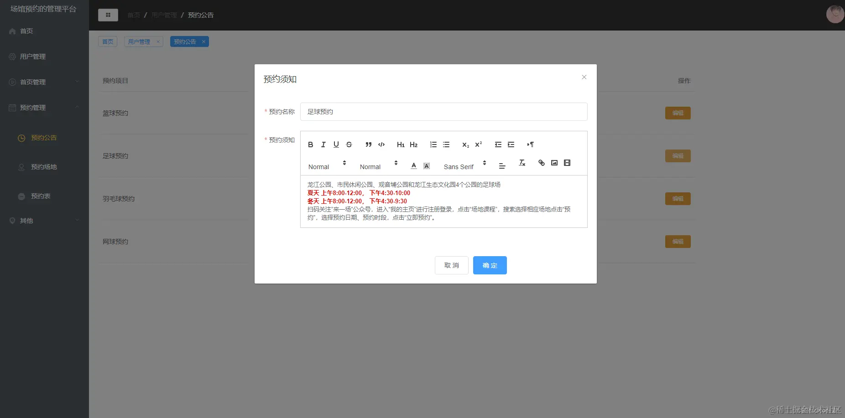Screen dimensions: 845x418
Task: Click the 确定 confirm button
Action: tap(490, 265)
